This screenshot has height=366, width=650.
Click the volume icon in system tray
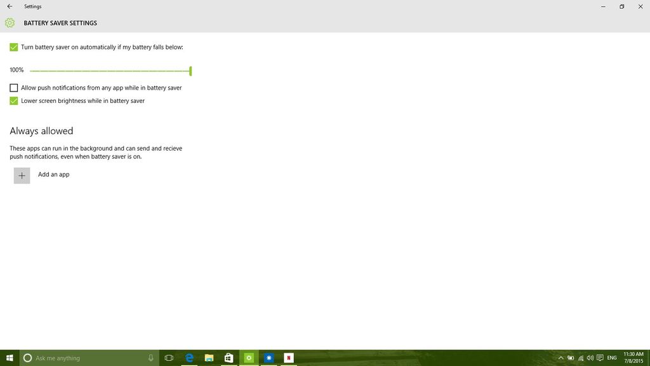(590, 358)
